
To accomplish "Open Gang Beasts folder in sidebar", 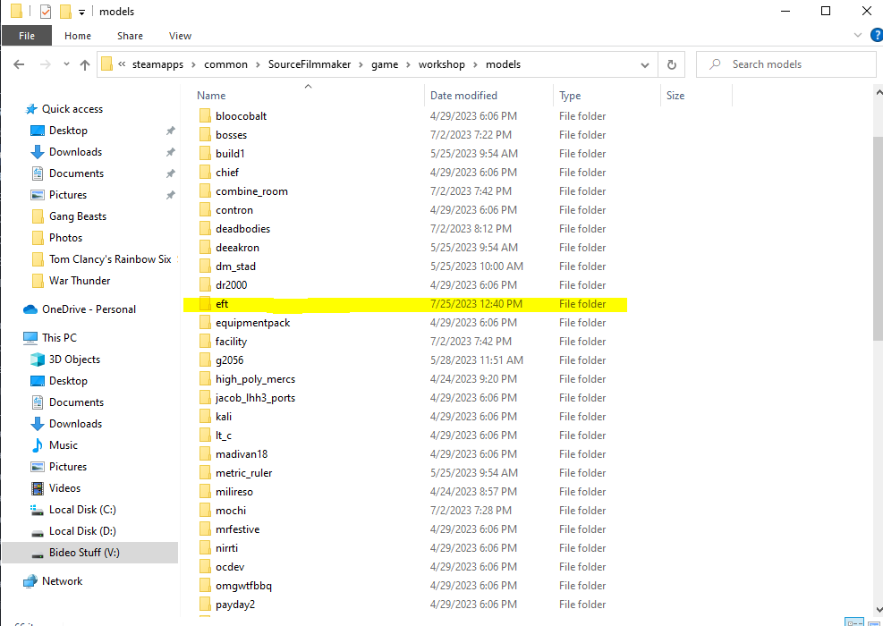I will [x=78, y=216].
